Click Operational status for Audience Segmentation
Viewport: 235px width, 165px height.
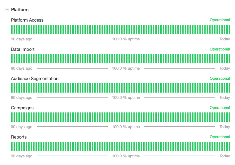pos(220,78)
